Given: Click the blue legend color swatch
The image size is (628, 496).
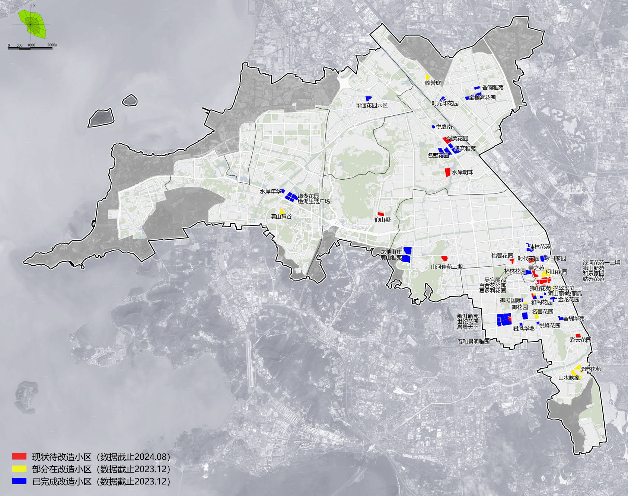Looking at the screenshot, I should point(19,481).
